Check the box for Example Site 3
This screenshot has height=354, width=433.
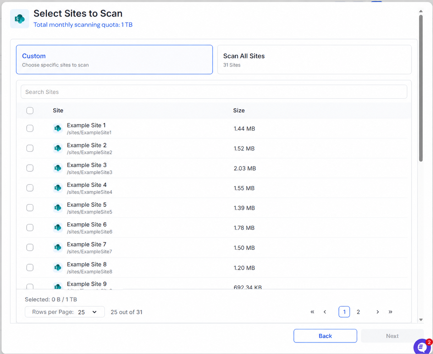click(x=30, y=168)
